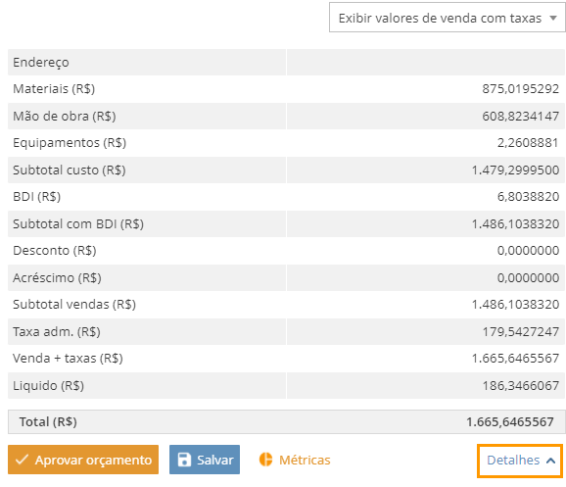566x487 pixels.
Task: Select the BDI (R$) row
Action: pyautogui.click(x=287, y=197)
